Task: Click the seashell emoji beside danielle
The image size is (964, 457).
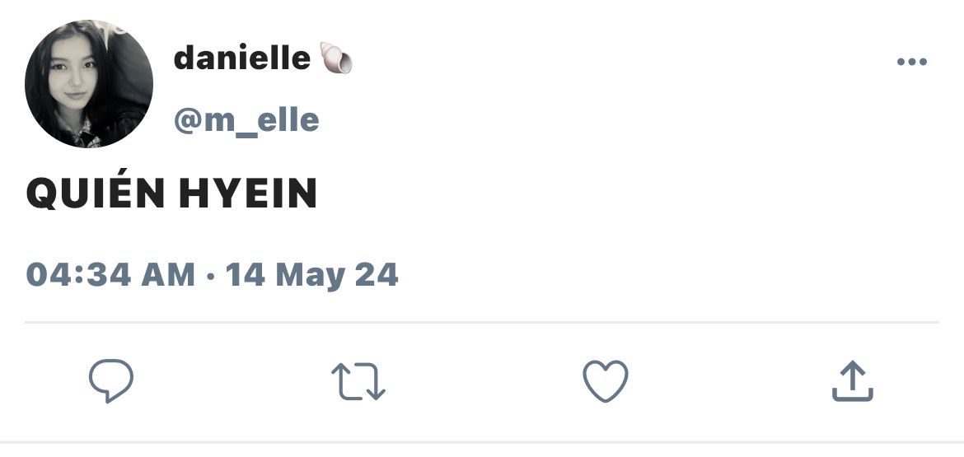Action: coord(336,58)
